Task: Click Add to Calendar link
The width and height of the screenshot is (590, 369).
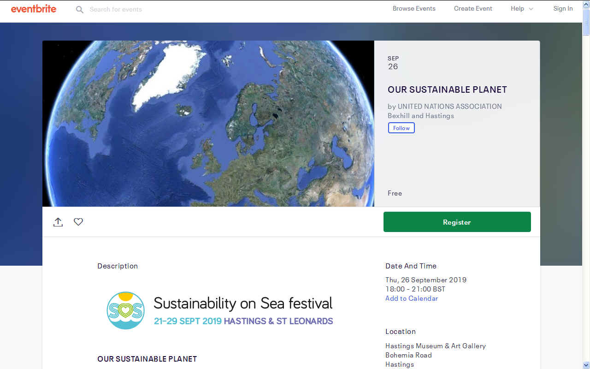Action: coord(412,298)
